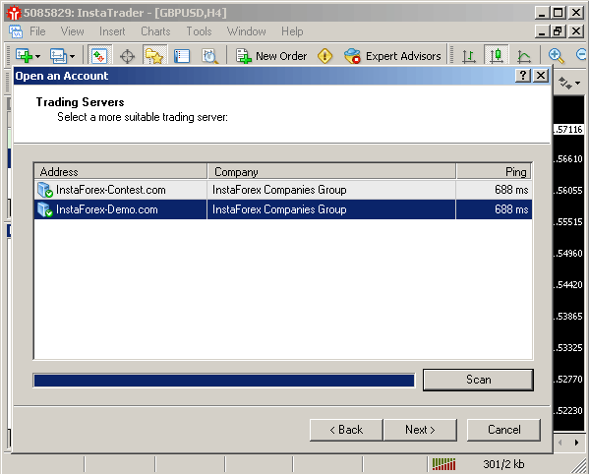Sort servers by Company column header
This screenshot has height=474, width=589.
(331, 172)
